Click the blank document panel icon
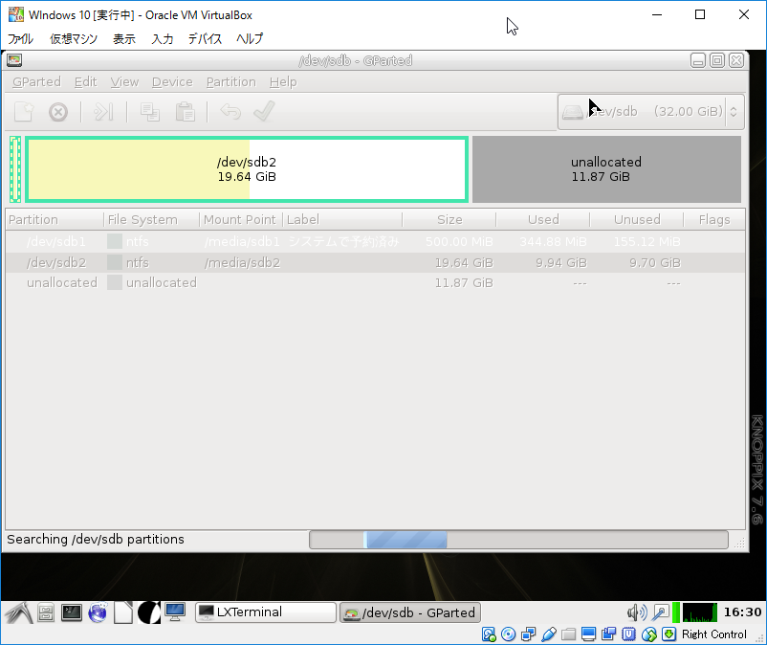767x645 pixels. coord(123,612)
